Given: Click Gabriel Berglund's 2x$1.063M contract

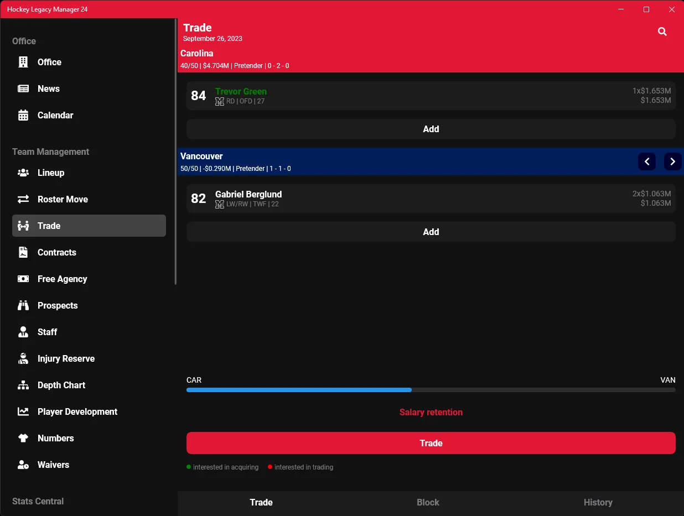Looking at the screenshot, I should (x=652, y=194).
